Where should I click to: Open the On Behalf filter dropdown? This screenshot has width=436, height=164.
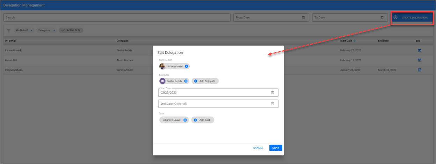click(x=24, y=30)
